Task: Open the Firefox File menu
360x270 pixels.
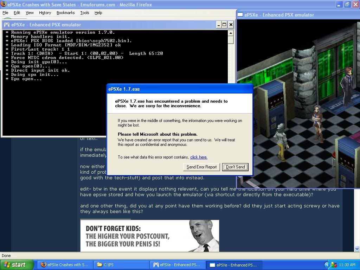Action: click(5, 13)
